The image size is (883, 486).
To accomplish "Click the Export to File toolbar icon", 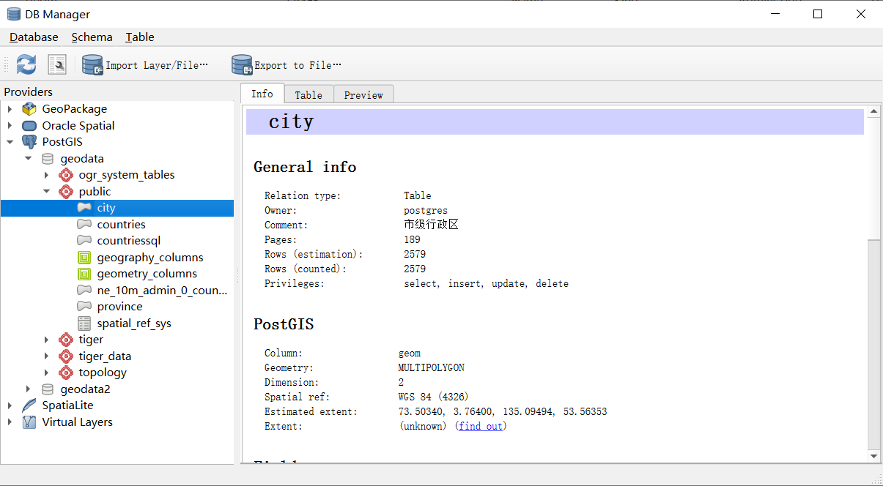I will point(242,64).
